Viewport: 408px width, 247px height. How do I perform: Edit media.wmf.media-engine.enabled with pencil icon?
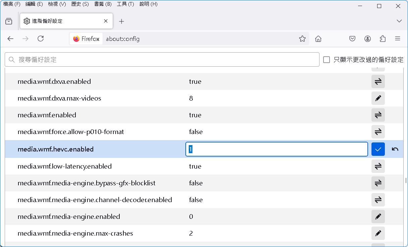[378, 217]
